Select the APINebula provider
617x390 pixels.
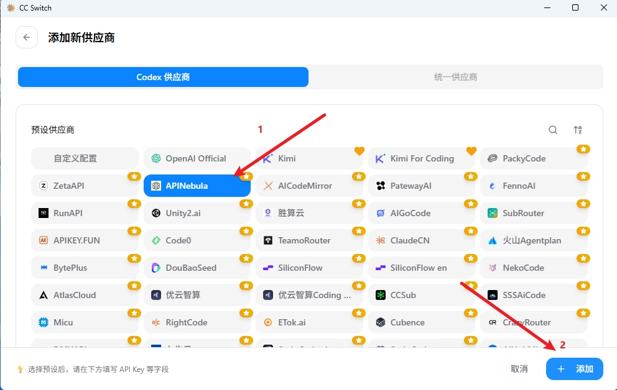click(x=197, y=186)
